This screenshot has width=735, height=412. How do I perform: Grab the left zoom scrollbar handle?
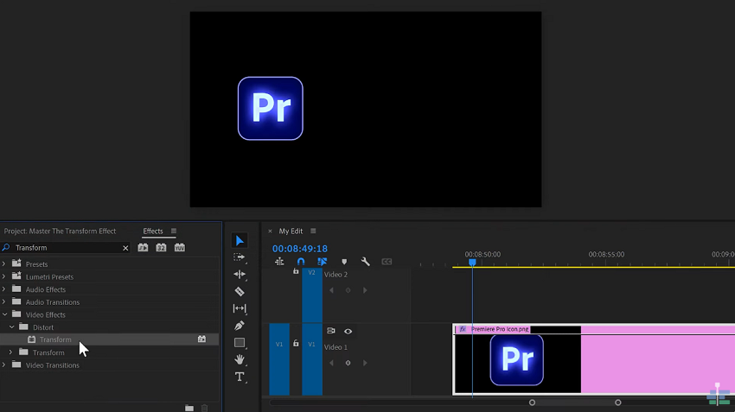532,402
